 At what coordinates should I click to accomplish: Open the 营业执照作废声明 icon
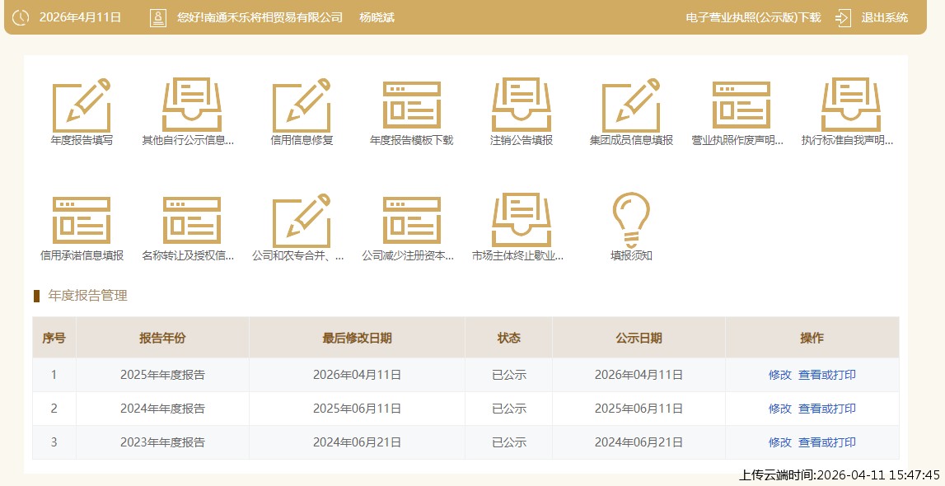pos(741,106)
